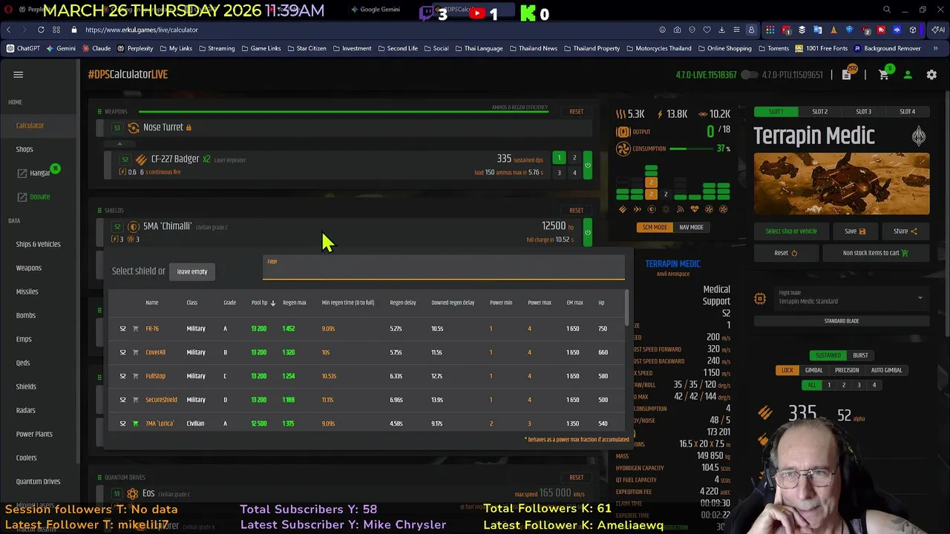950x534 pixels.
Task: Click Select ship or vehicle button
Action: point(791,231)
